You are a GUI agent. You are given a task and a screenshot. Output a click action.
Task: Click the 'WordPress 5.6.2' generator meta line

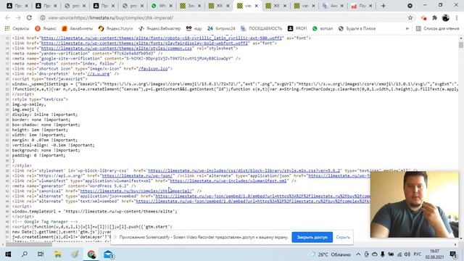74,186
